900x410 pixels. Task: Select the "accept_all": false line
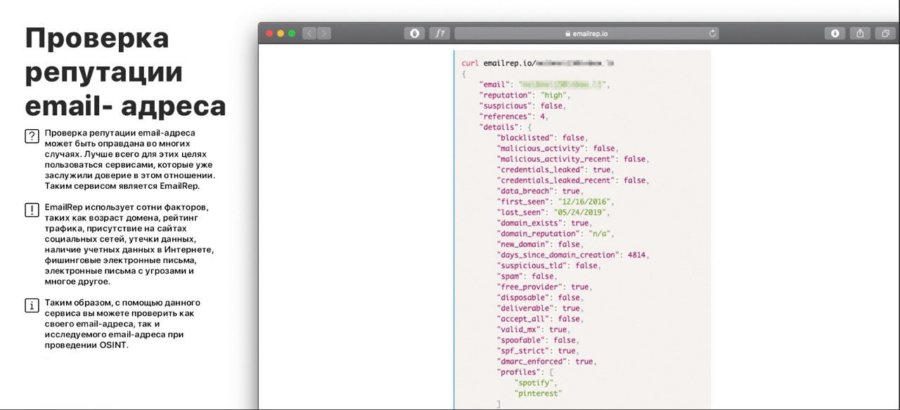pos(540,318)
